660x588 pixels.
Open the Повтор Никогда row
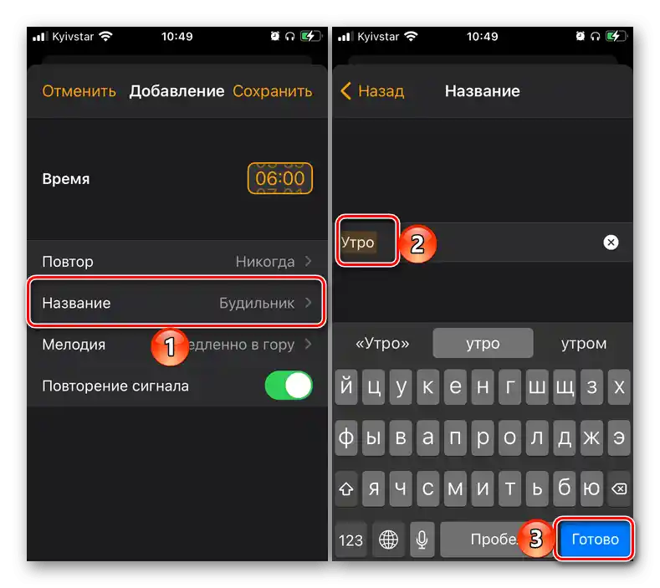[x=177, y=262]
